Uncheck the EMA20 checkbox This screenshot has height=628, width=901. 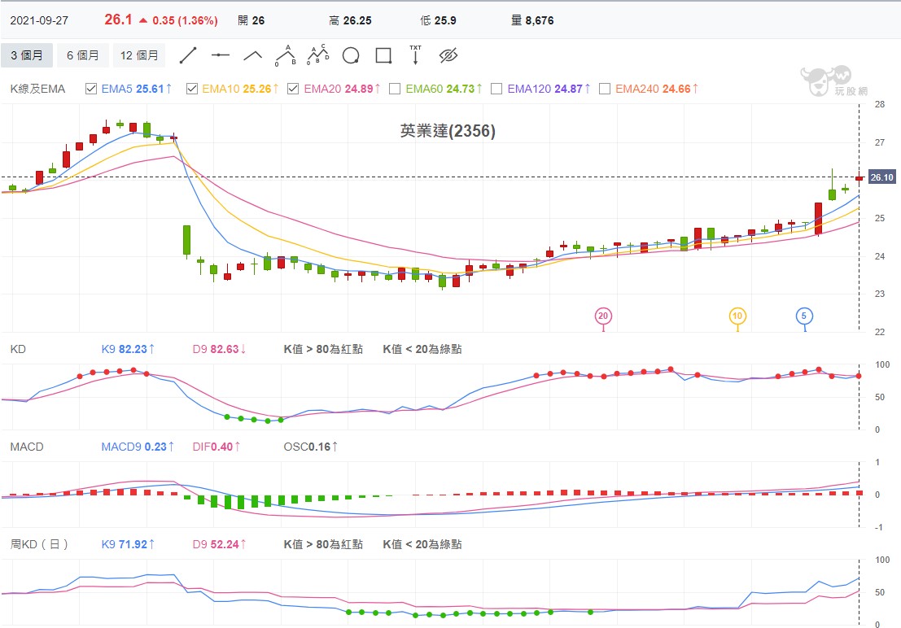coord(293,89)
